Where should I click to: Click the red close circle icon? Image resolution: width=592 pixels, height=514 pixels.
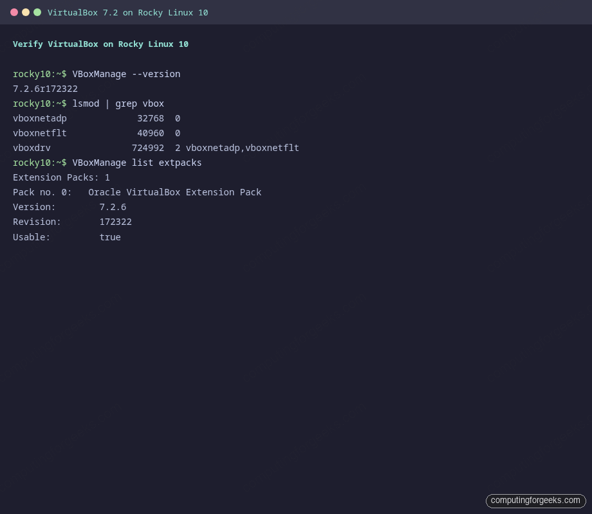coord(14,12)
